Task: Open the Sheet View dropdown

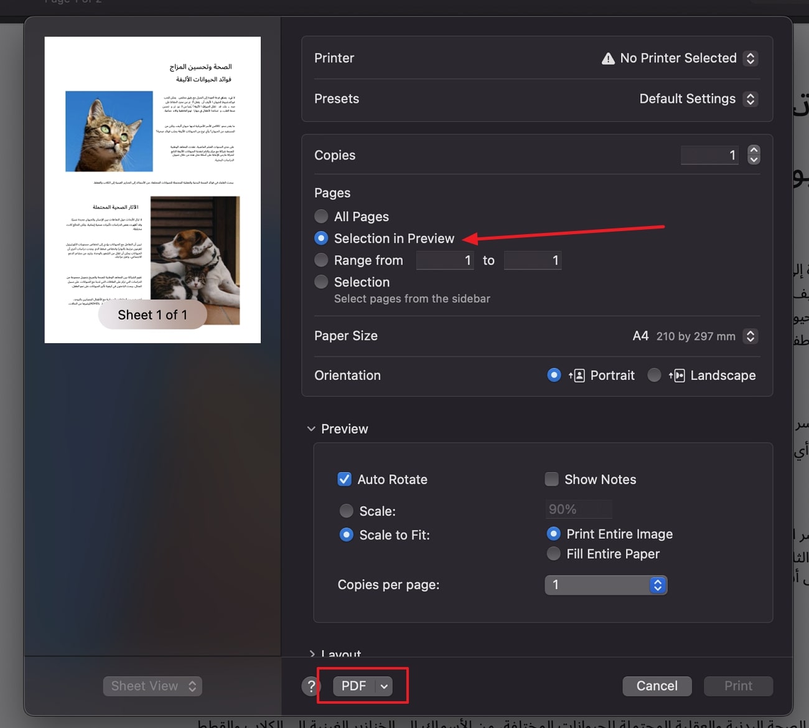Action: coord(152,686)
